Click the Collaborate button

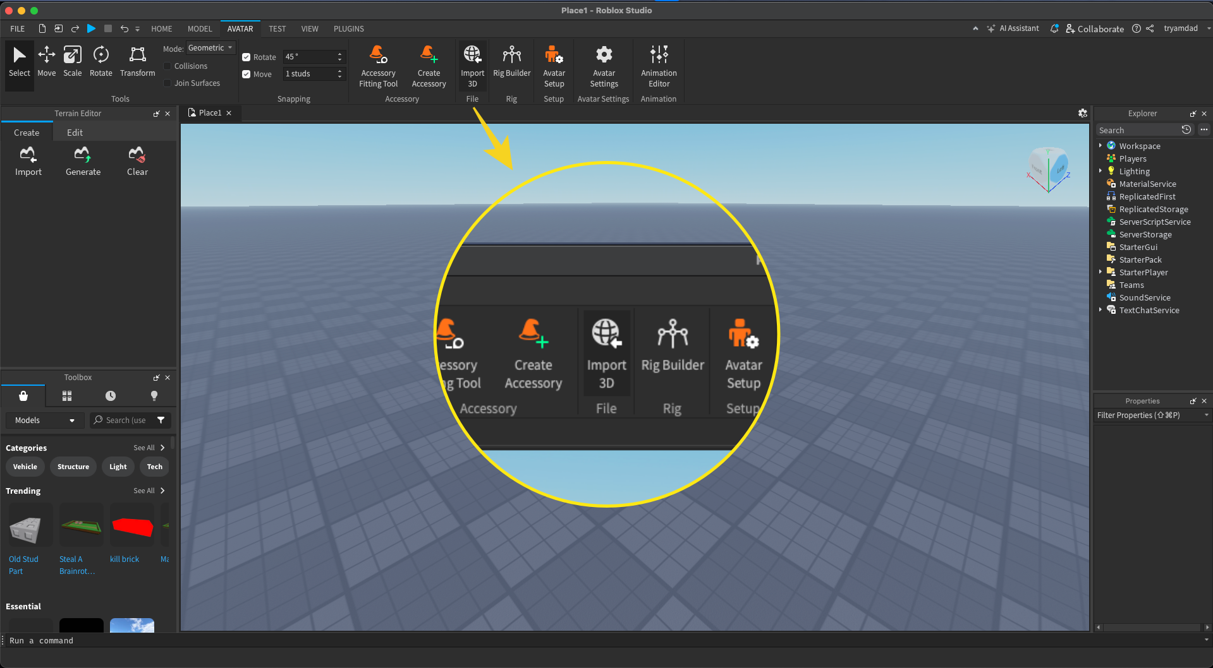(1095, 28)
